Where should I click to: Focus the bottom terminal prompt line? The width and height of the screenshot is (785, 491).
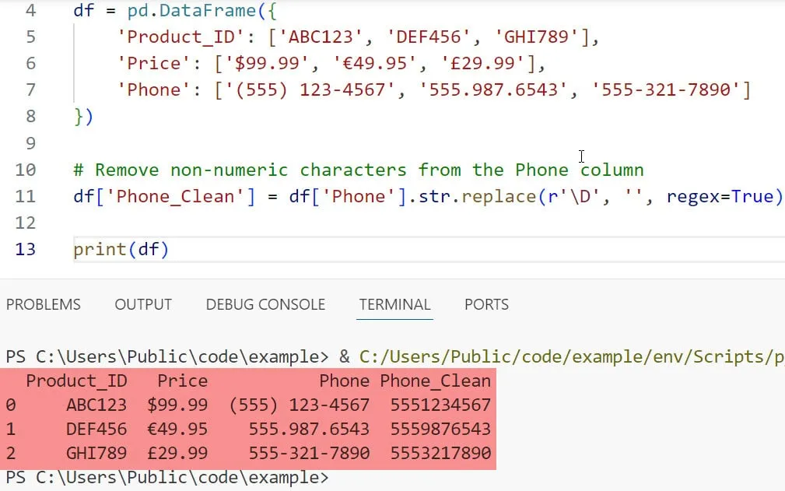click(167, 477)
